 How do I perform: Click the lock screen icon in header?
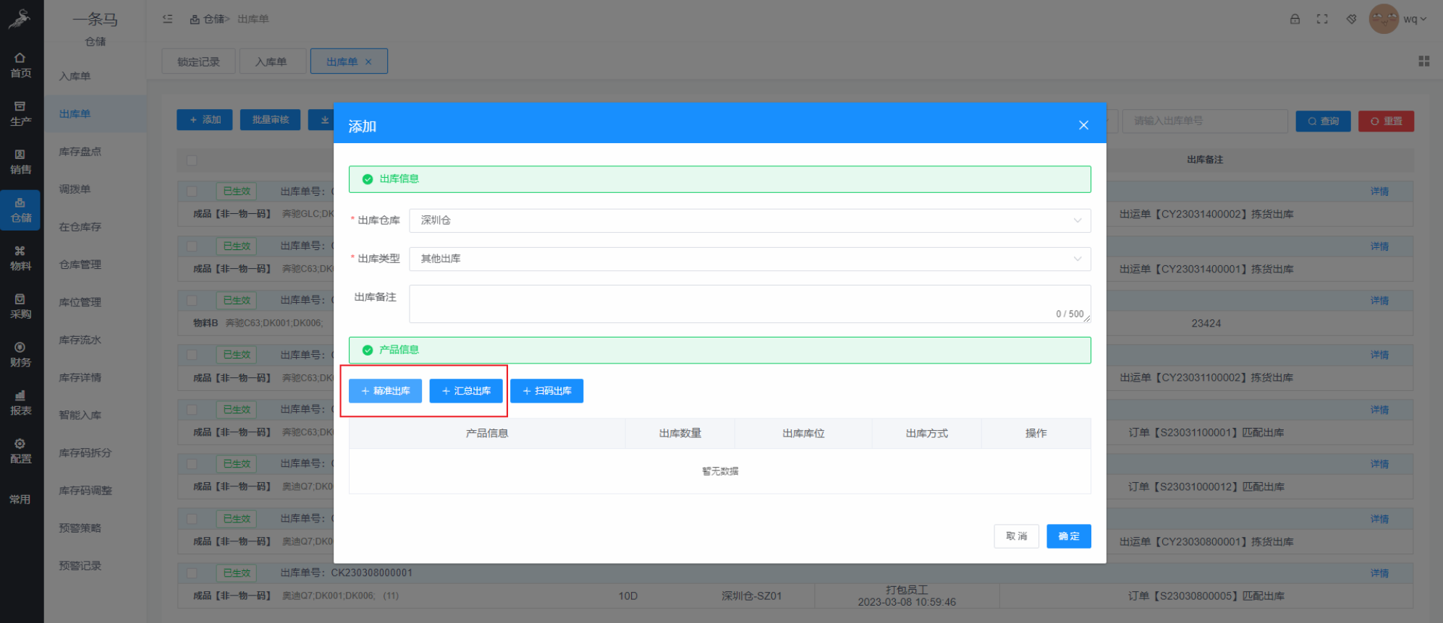point(1295,19)
